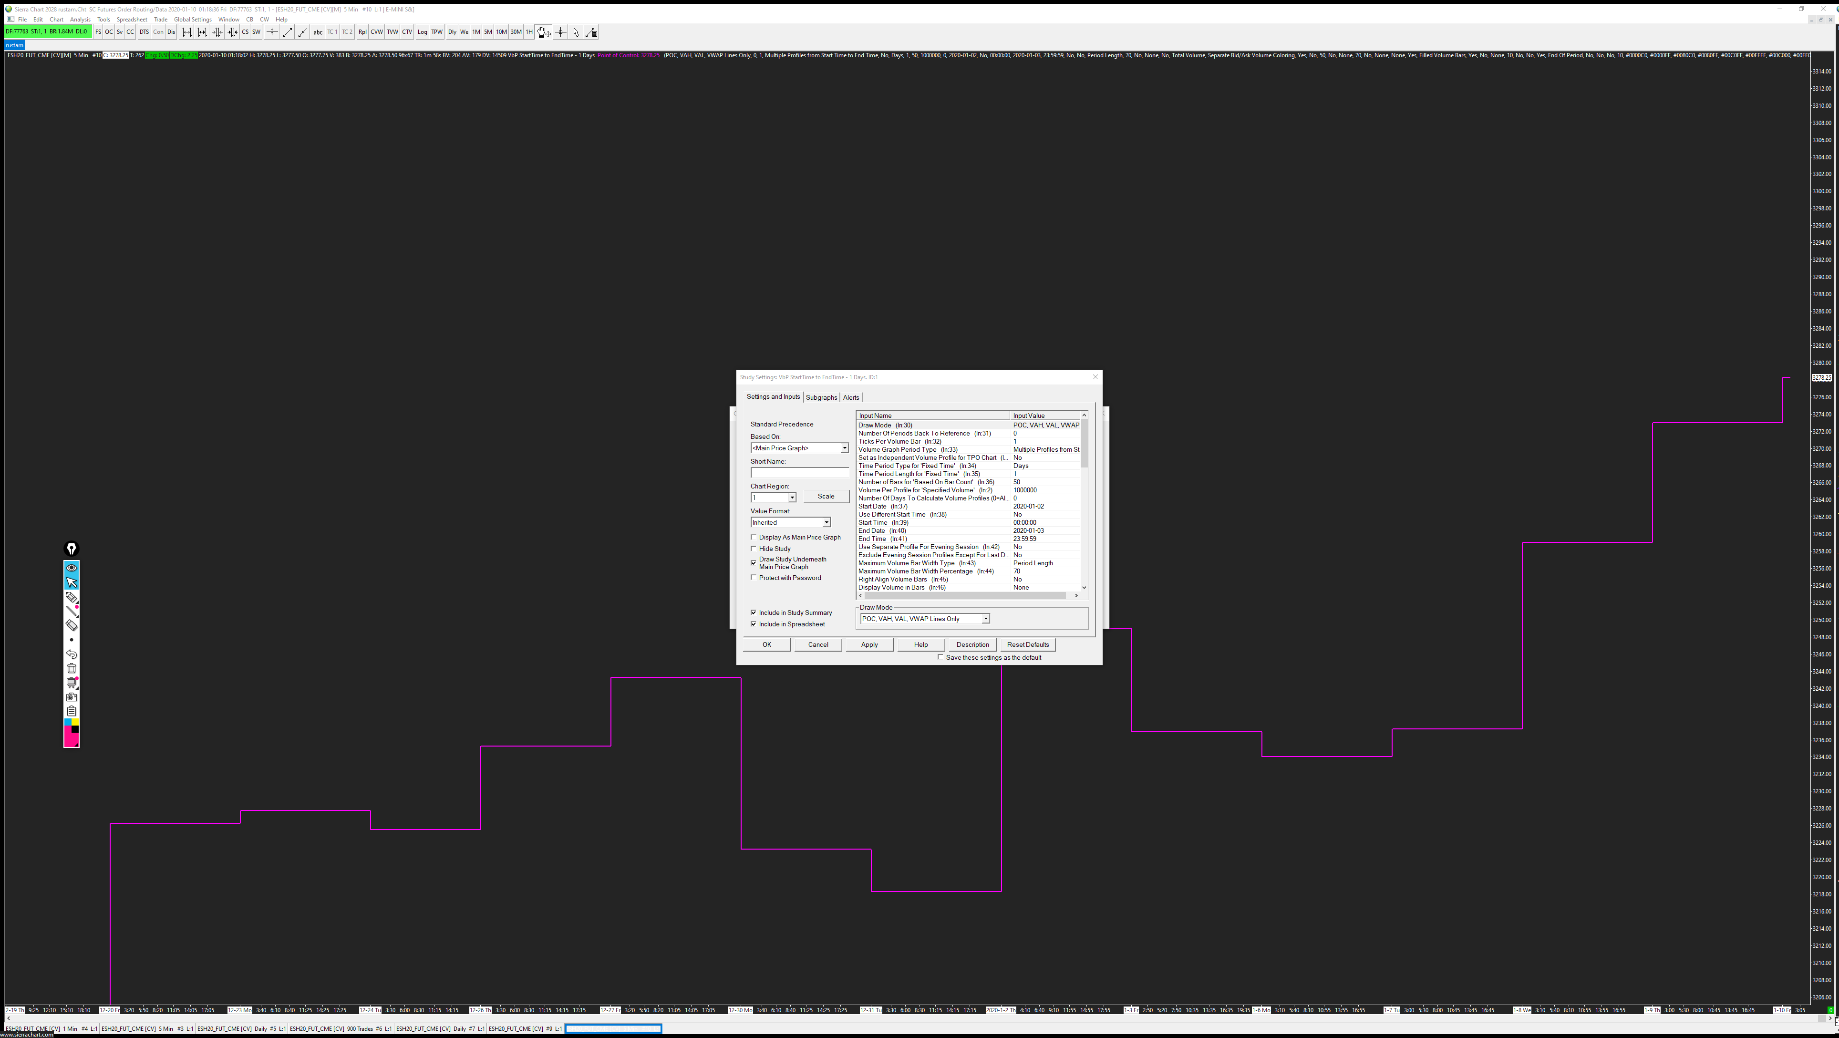Check Display As Main Price Graph
Screen dimensions: 1839x1038
pos(753,538)
